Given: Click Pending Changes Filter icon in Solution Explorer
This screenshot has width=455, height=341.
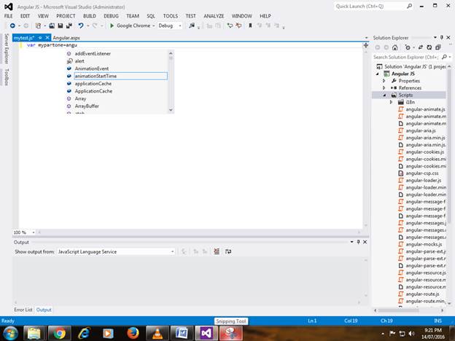Looking at the screenshot, I should point(408,47).
